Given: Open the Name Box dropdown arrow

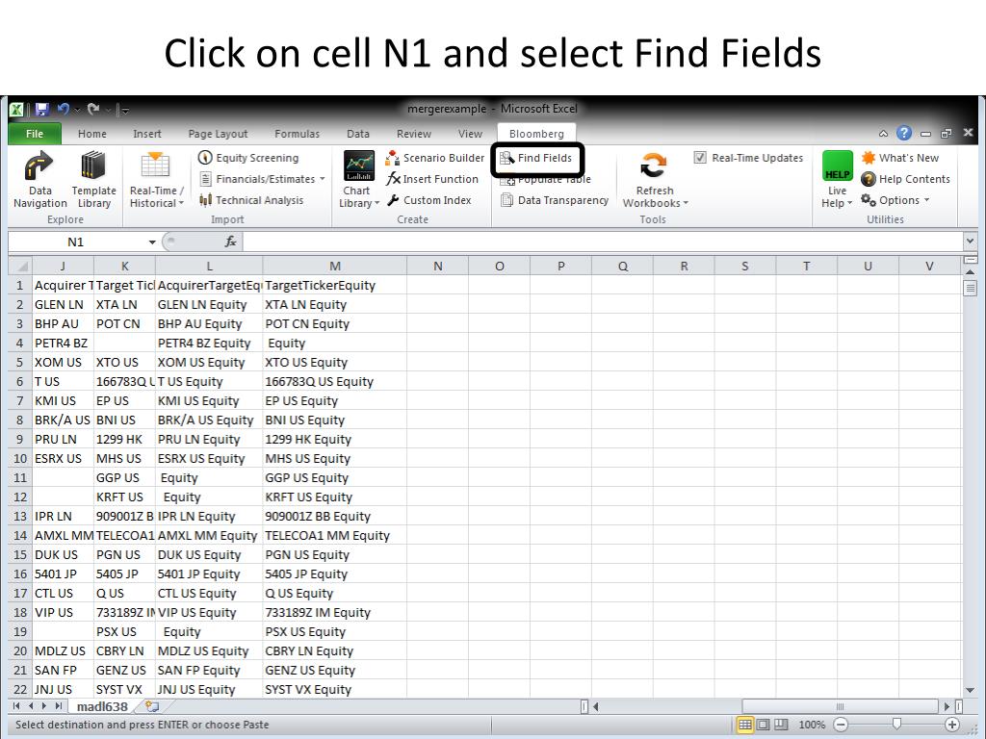Looking at the screenshot, I should pyautogui.click(x=152, y=242).
